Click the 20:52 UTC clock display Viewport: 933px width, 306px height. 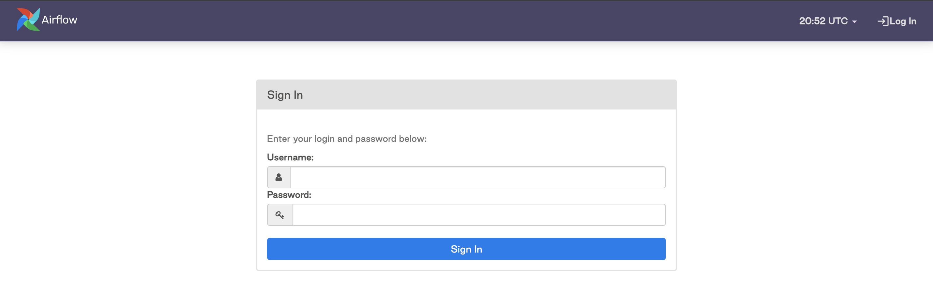(824, 21)
